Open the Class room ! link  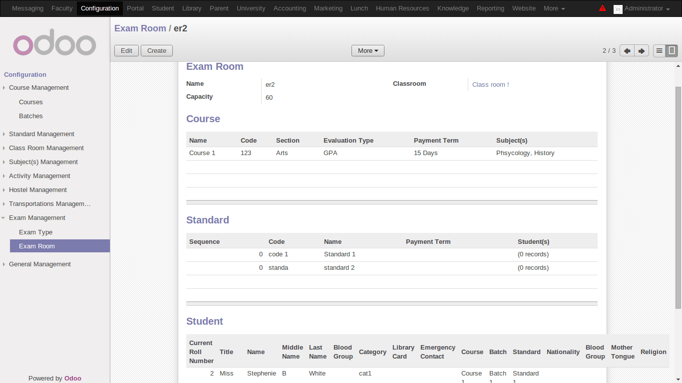pyautogui.click(x=491, y=85)
